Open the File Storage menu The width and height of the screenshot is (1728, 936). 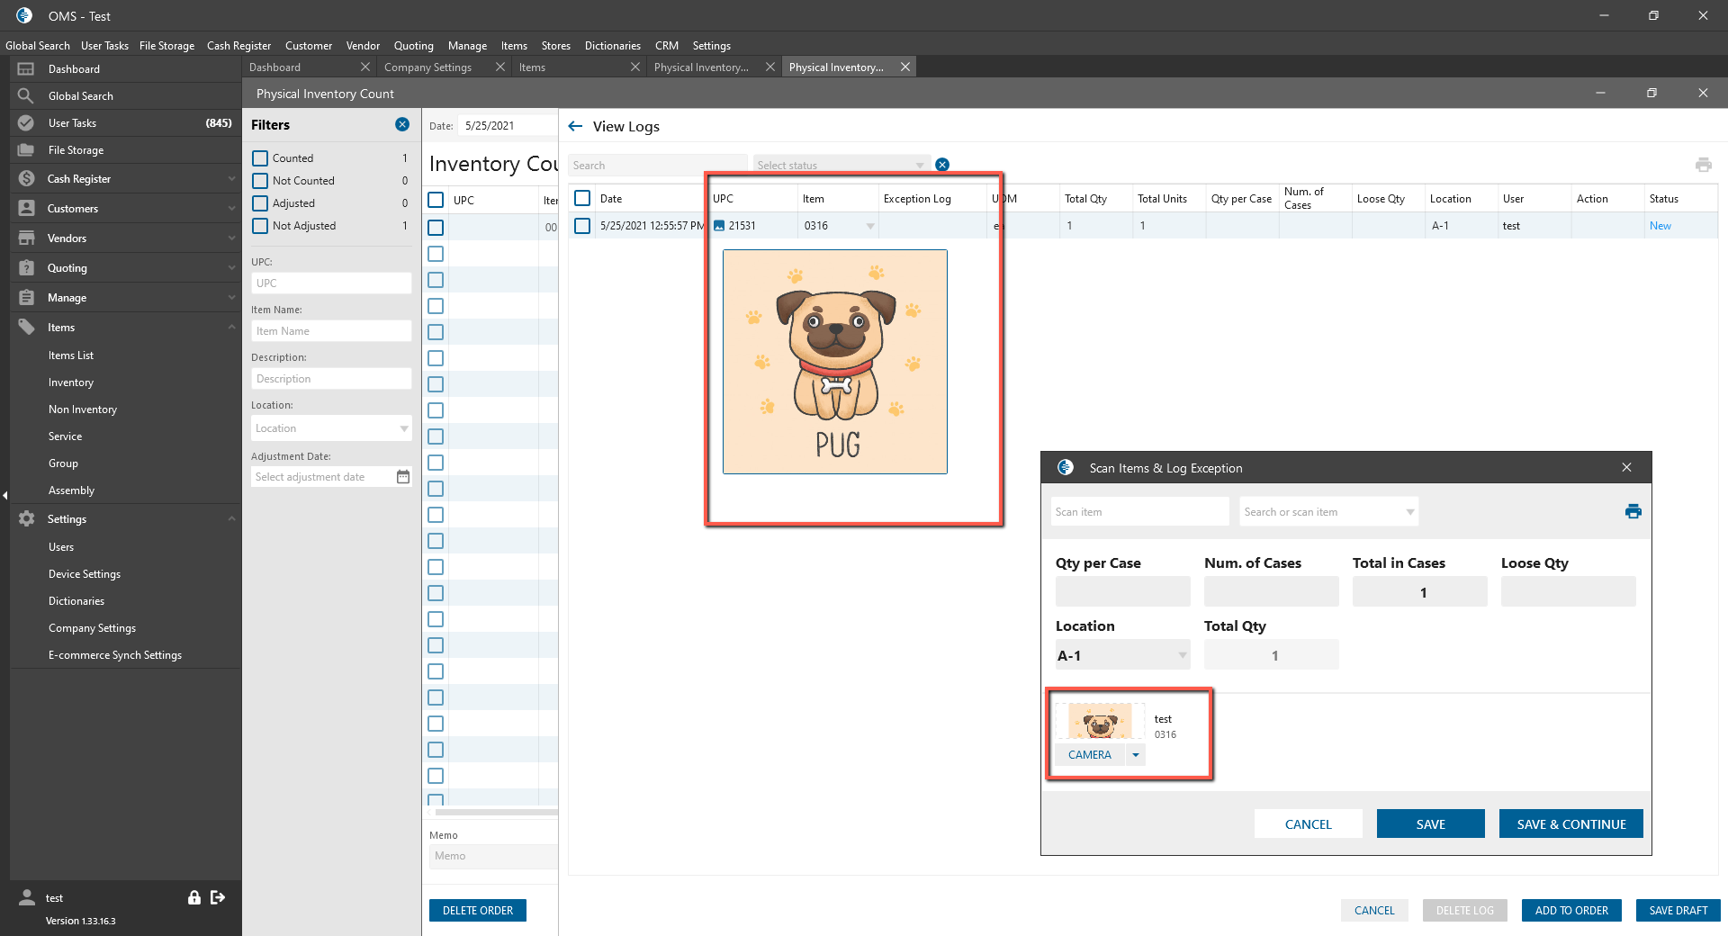pos(166,46)
